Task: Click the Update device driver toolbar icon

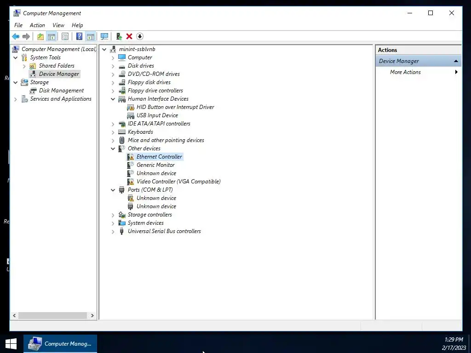Action: point(119,37)
